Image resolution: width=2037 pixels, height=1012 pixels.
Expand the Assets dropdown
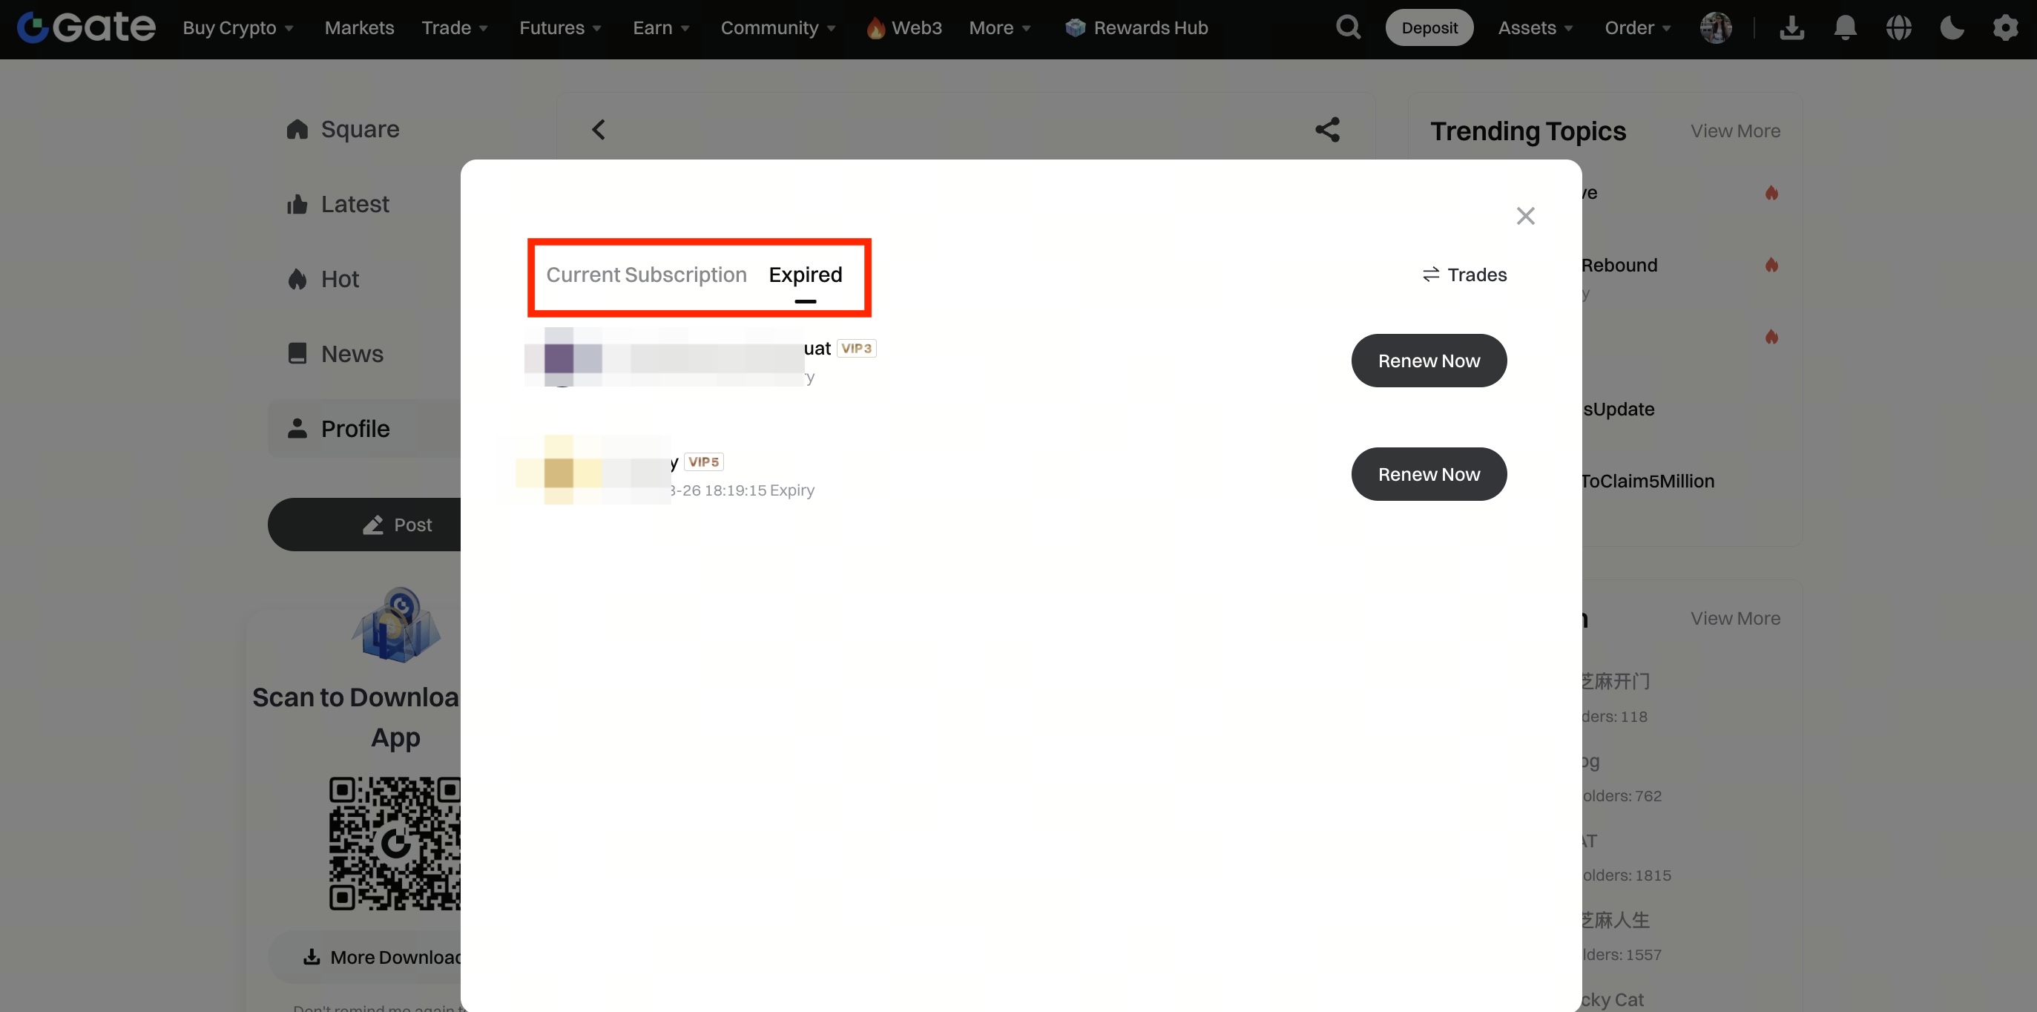(1535, 27)
